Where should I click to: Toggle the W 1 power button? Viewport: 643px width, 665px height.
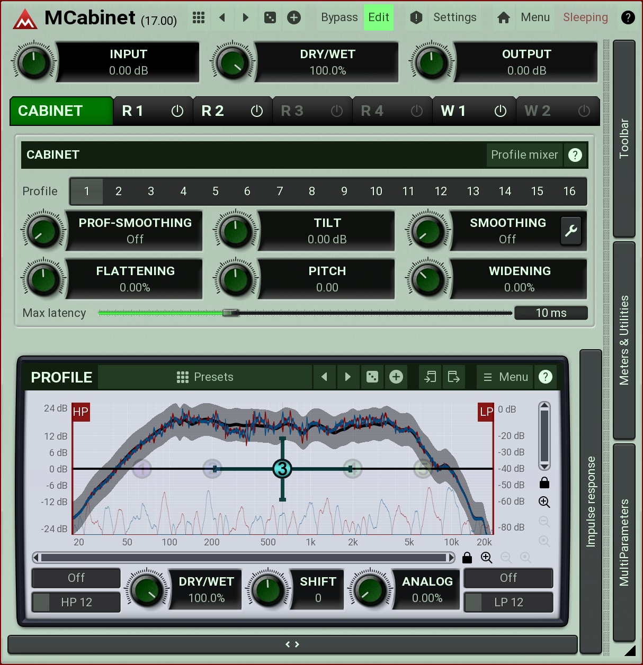tap(501, 111)
